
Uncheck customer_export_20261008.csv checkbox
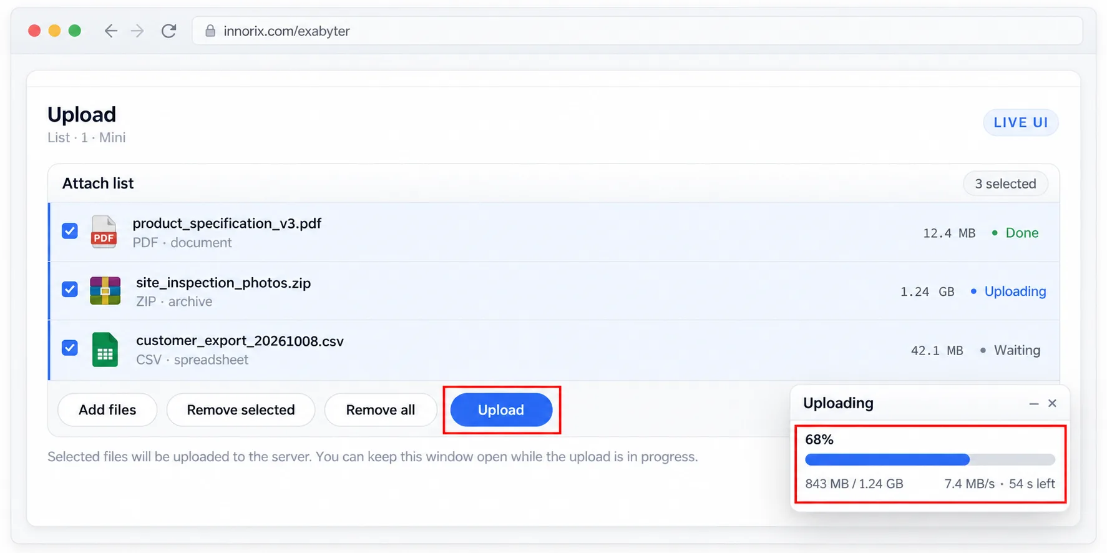click(70, 348)
